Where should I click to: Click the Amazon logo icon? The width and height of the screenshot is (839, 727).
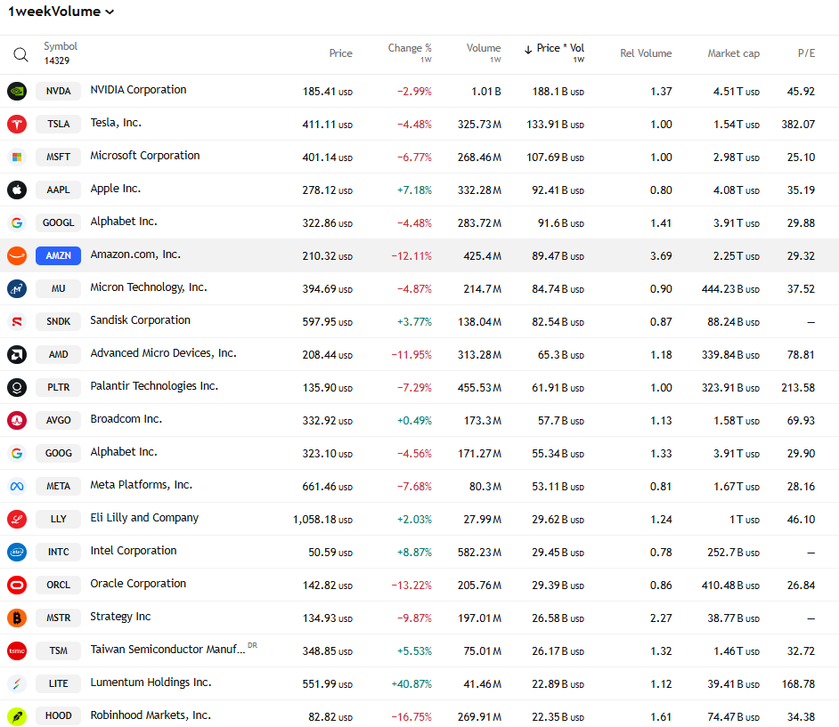(17, 255)
